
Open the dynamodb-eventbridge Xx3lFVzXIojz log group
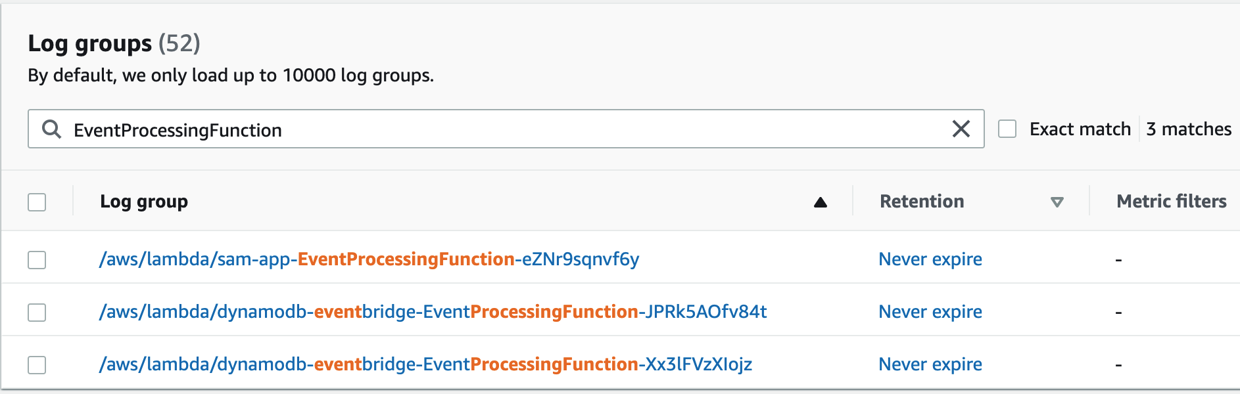click(425, 364)
